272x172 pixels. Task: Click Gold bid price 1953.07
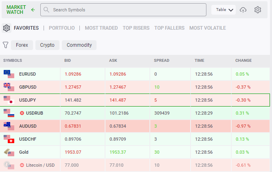[x=73, y=152]
